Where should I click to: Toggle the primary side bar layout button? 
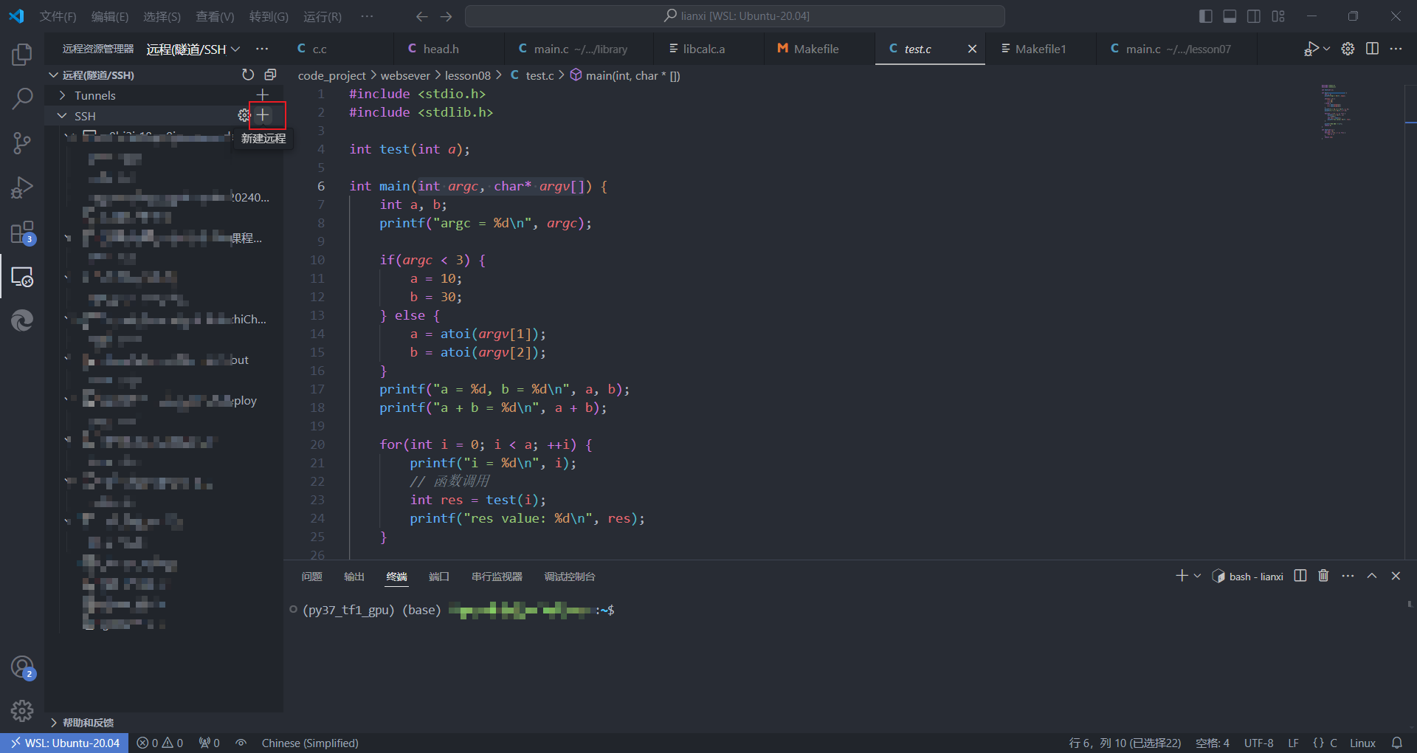pos(1206,16)
